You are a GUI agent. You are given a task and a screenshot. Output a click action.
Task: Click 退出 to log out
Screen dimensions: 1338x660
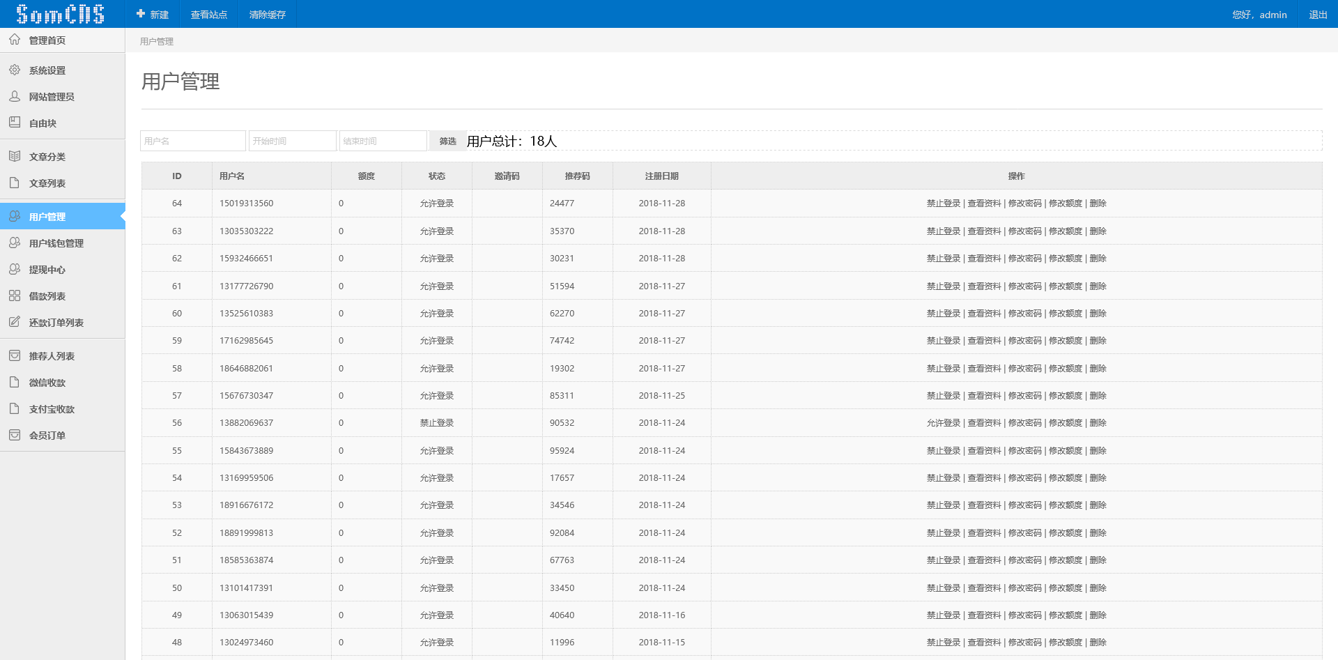[1318, 15]
